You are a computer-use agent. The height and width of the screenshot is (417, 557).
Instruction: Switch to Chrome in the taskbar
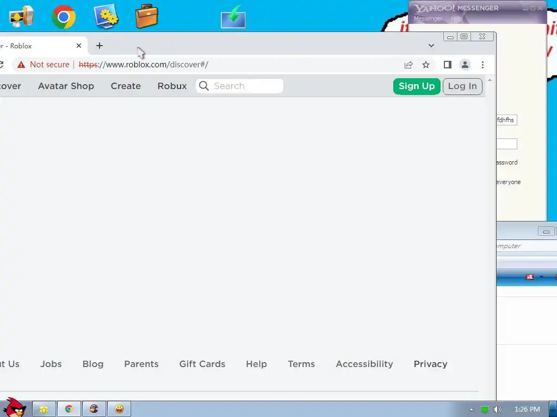click(69, 409)
